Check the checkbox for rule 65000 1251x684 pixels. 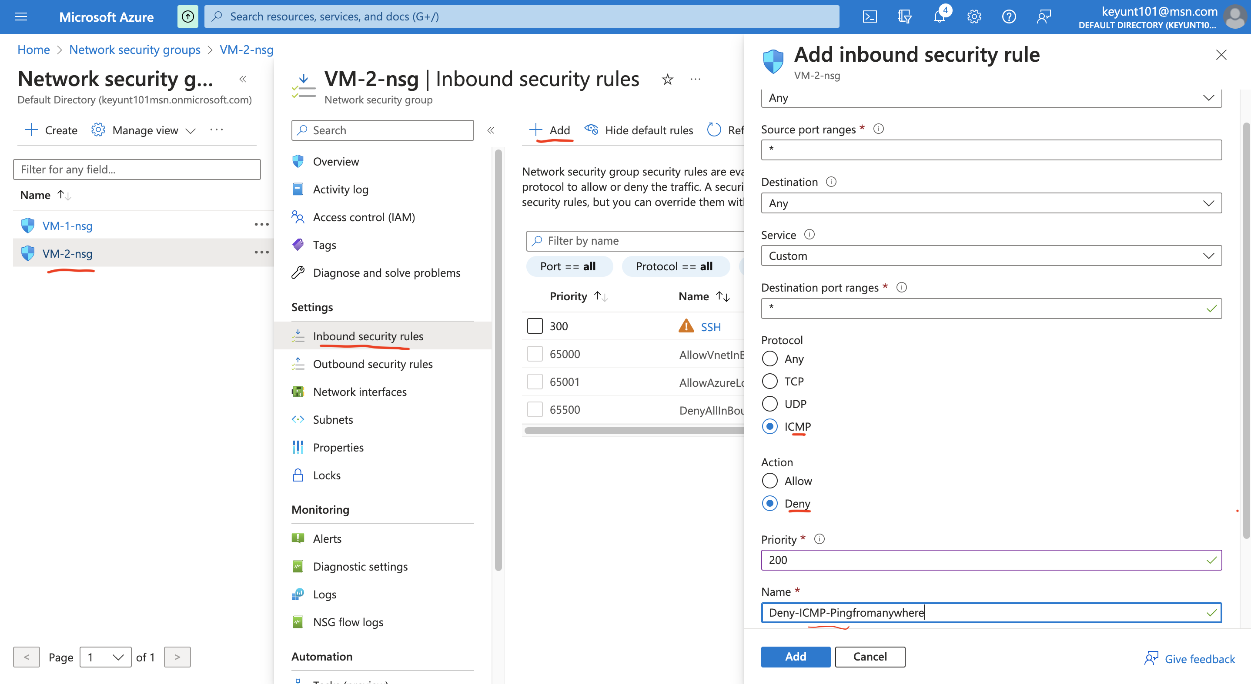point(535,354)
